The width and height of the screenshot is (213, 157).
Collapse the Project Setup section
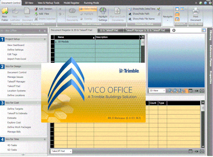44,39
